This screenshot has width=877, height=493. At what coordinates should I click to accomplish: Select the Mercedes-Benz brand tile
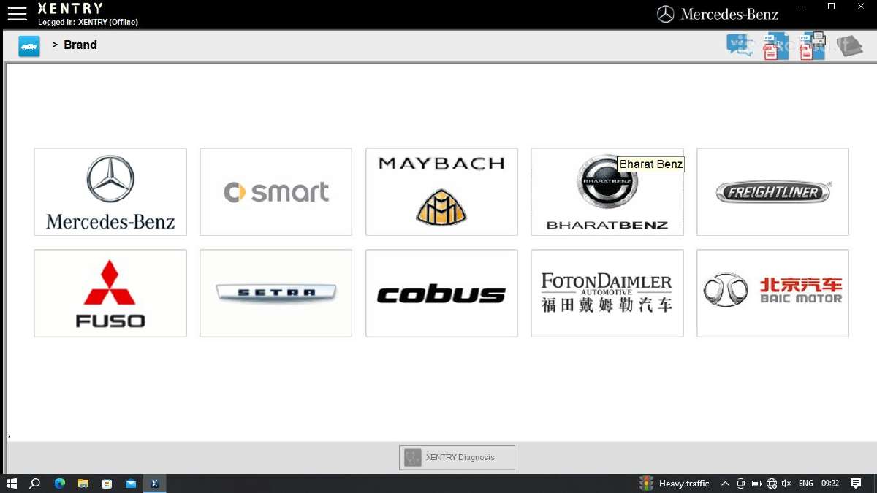110,192
